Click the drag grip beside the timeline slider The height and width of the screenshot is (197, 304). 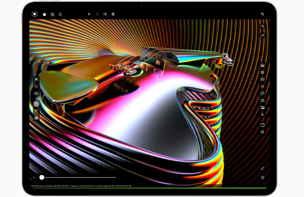point(34,177)
